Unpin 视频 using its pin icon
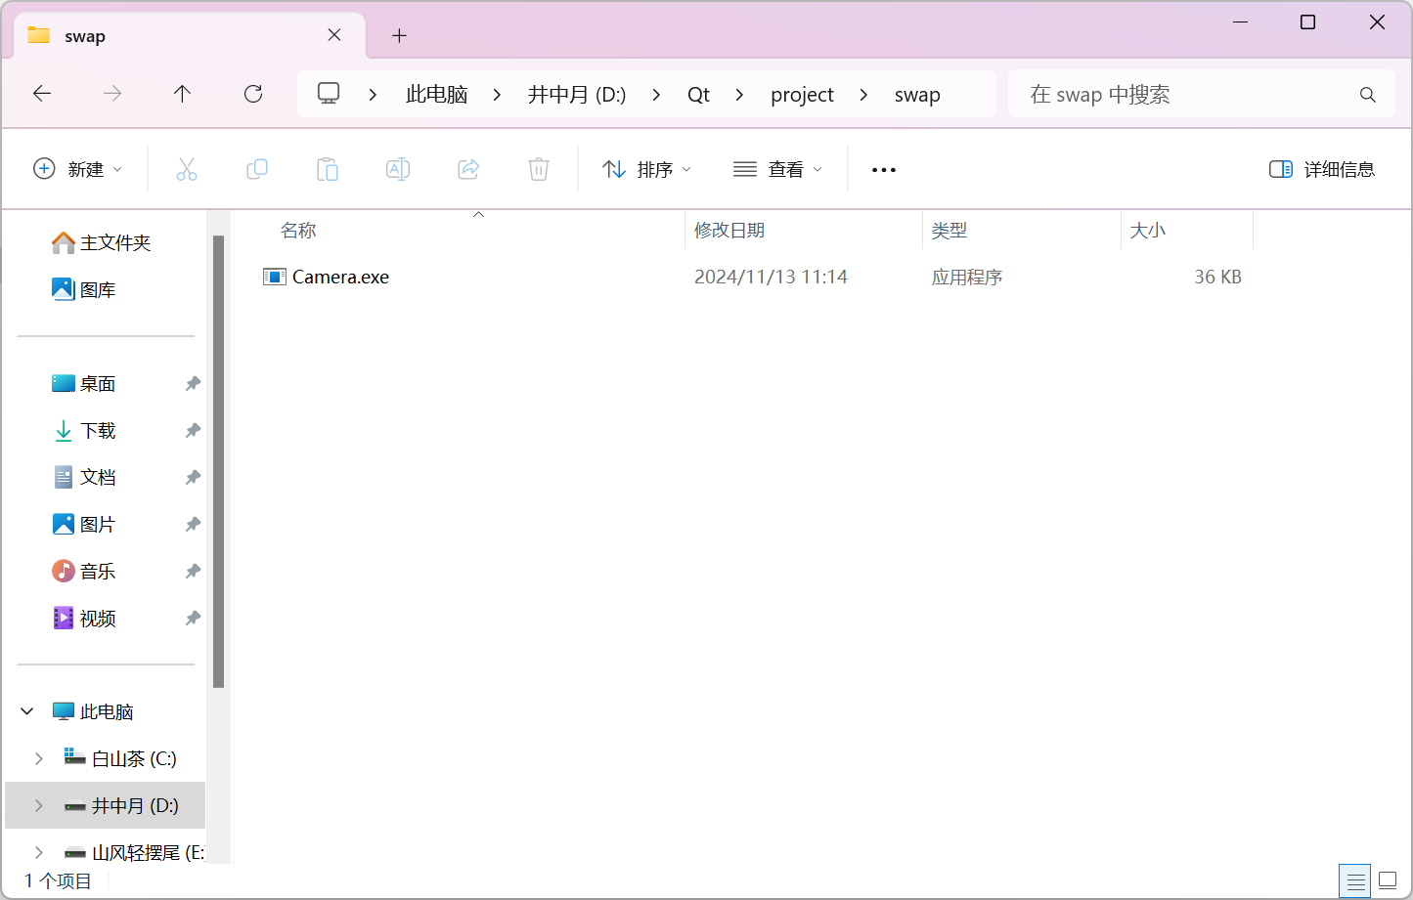 click(193, 618)
